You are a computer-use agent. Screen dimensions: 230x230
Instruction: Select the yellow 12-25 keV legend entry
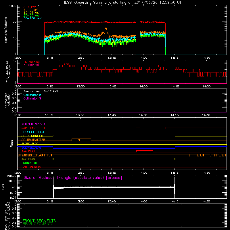32,13
